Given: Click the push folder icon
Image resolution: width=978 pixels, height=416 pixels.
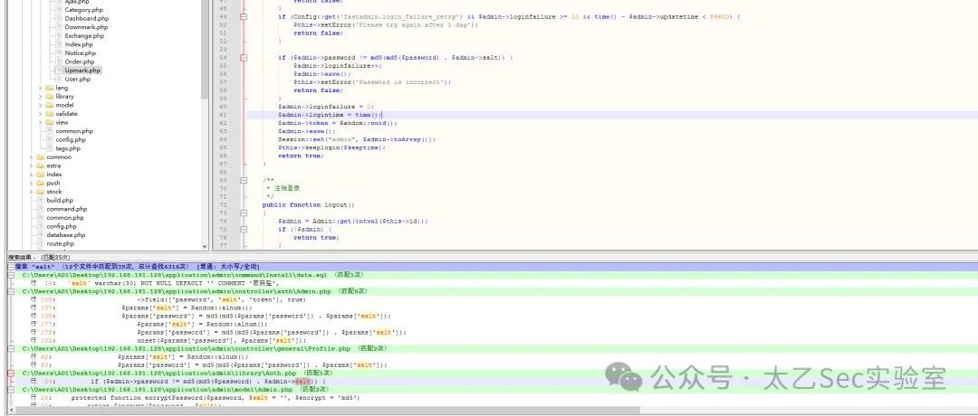Looking at the screenshot, I should click(x=41, y=183).
